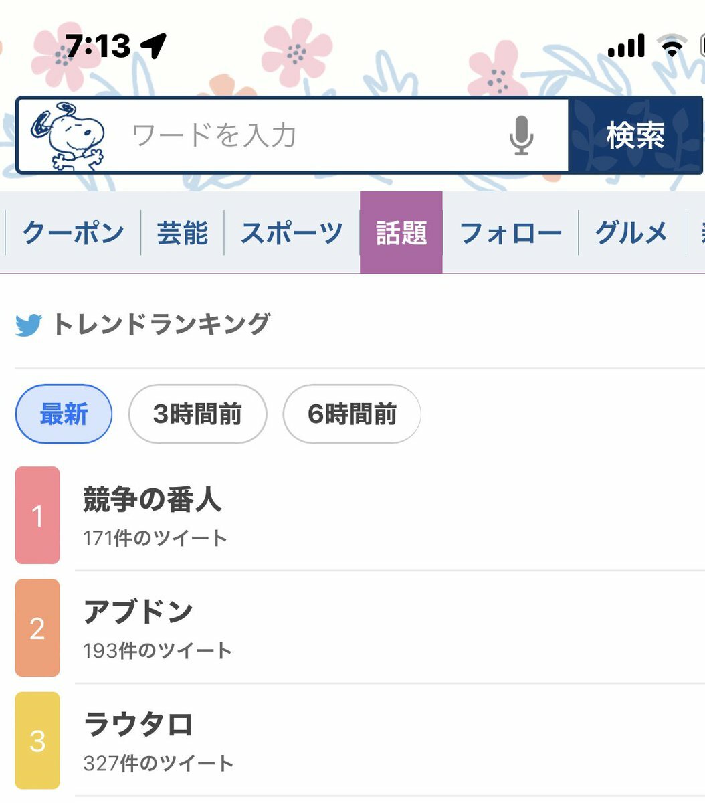Viewport: 705px width, 803px height.
Task: Select the 最新 time filter
Action: pos(64,414)
